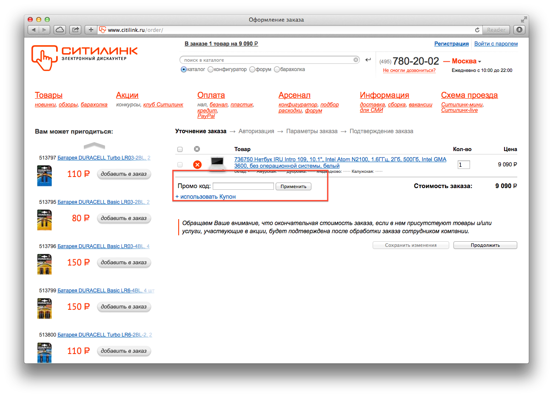Click the grey delete-all X header icon

point(197,149)
